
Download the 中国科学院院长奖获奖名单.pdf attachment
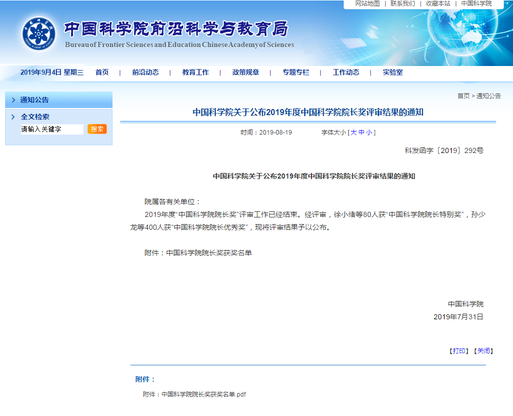(x=204, y=395)
